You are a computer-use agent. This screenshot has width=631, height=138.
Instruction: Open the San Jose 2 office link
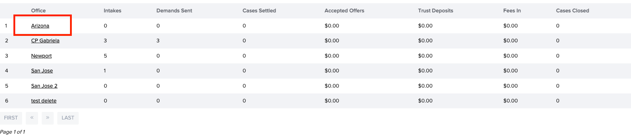pos(44,86)
